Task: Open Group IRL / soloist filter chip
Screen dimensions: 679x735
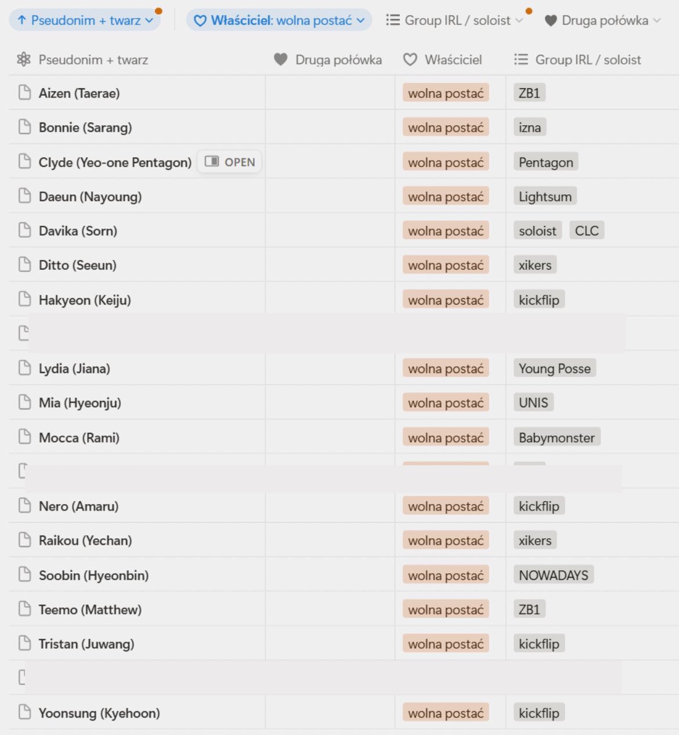Action: (x=454, y=20)
